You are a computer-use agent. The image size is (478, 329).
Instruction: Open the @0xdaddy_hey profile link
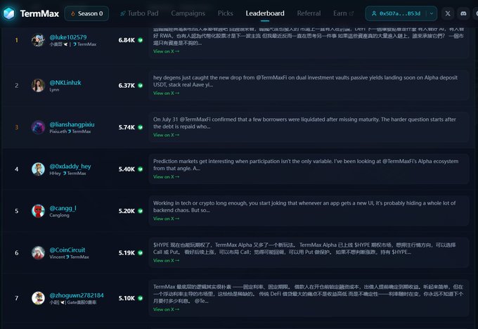[x=70, y=166]
